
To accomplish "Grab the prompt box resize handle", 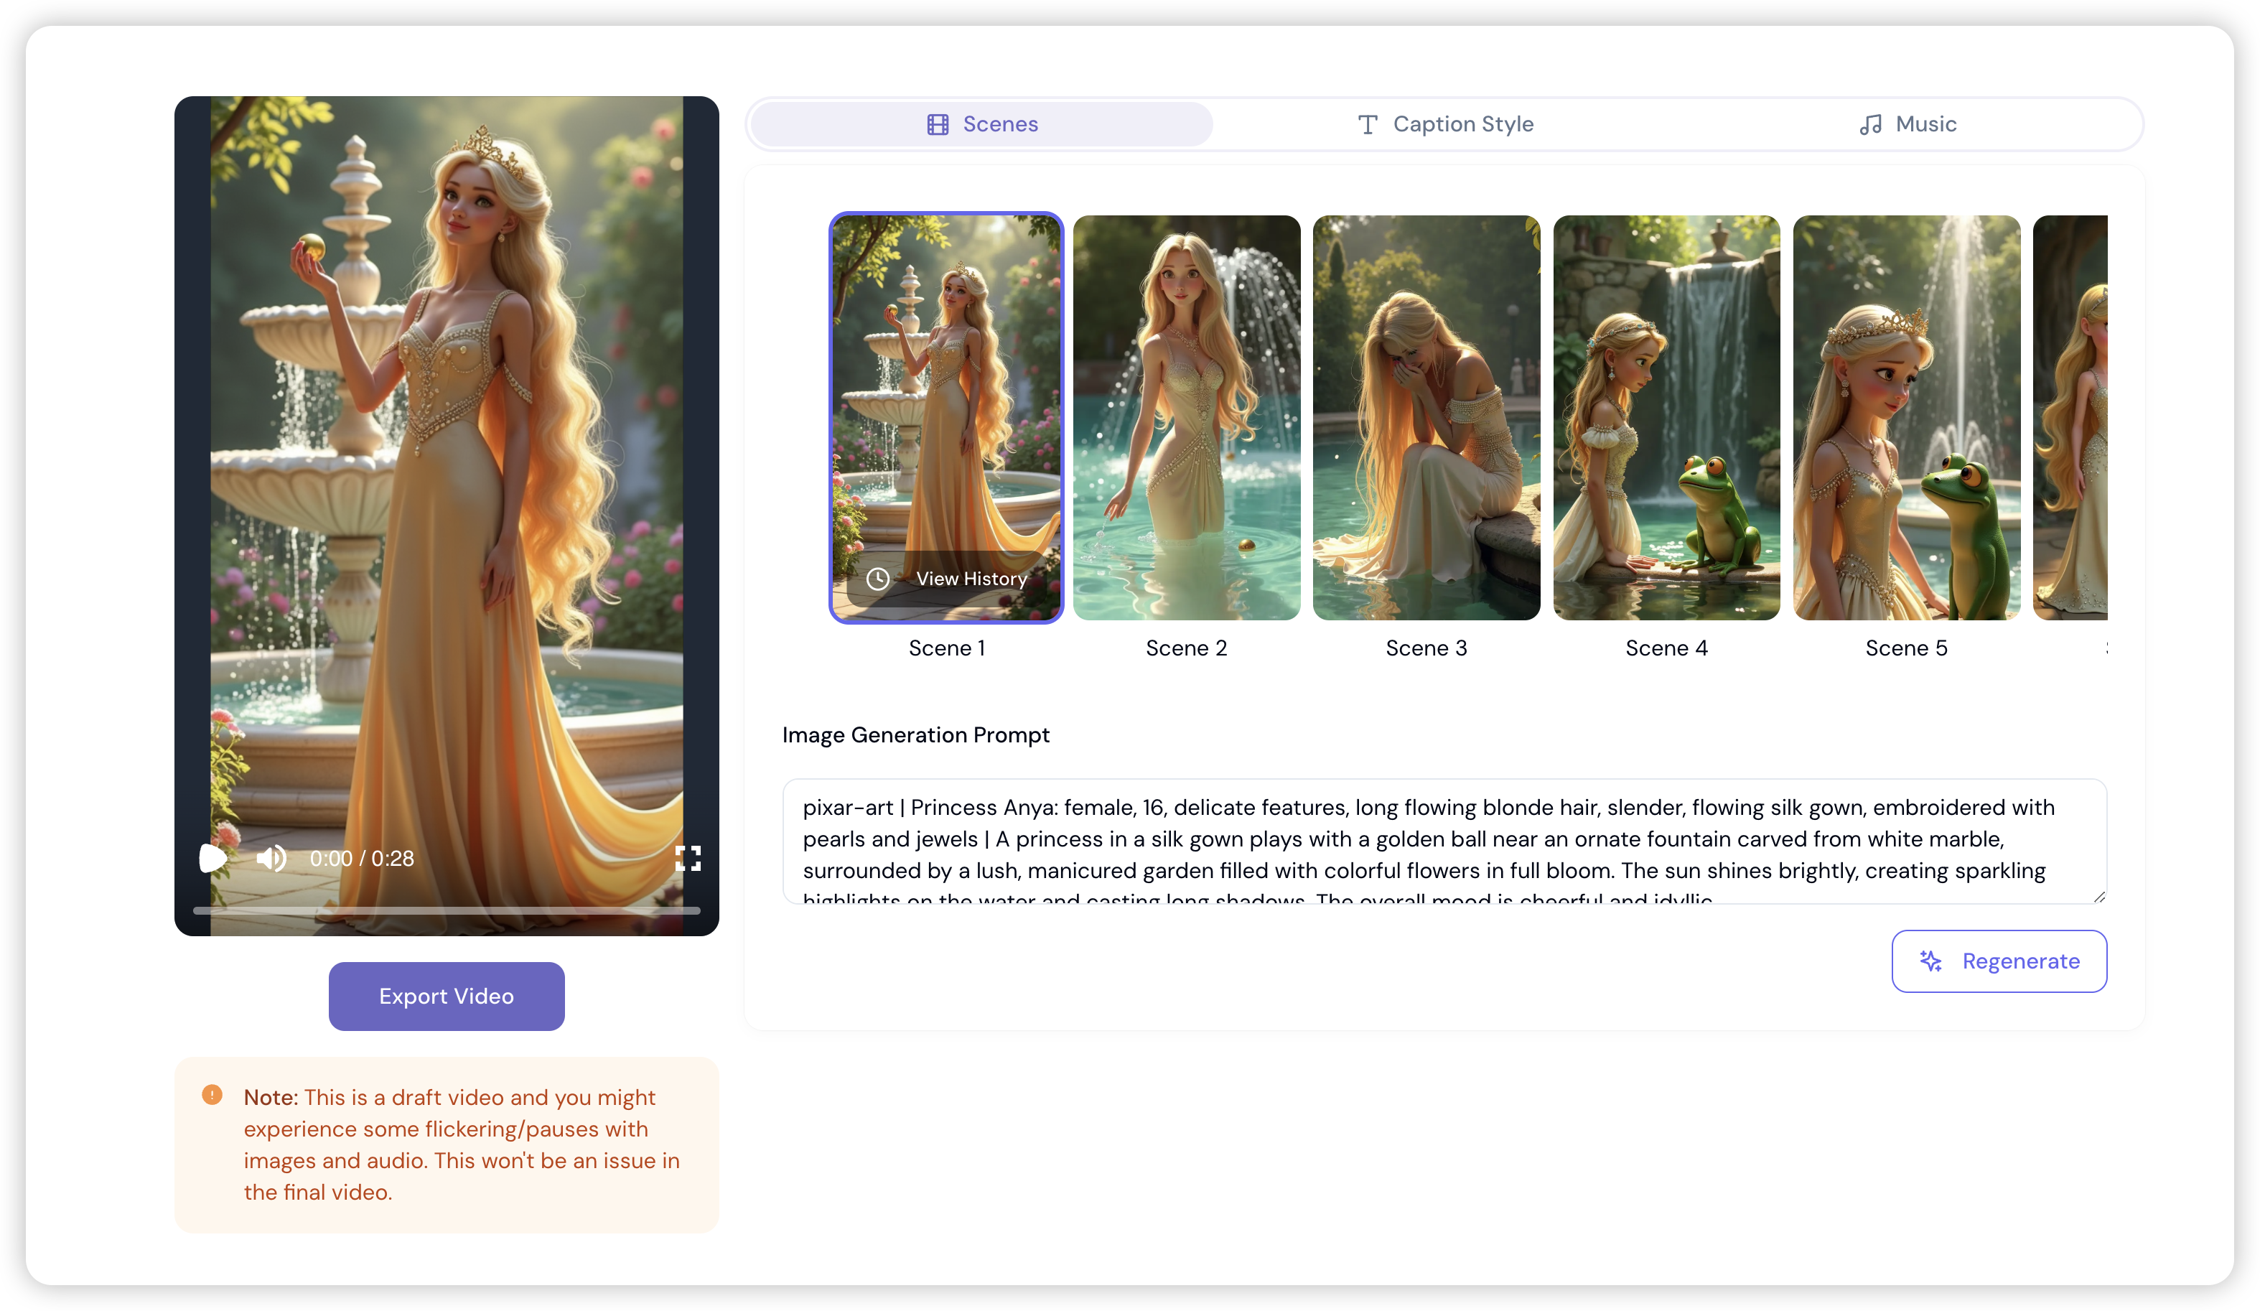I will tap(2098, 897).
